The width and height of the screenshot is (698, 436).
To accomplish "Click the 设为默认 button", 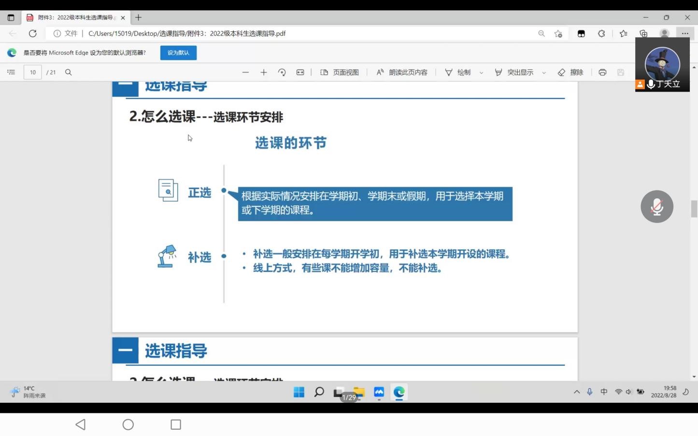I will 178,53.
